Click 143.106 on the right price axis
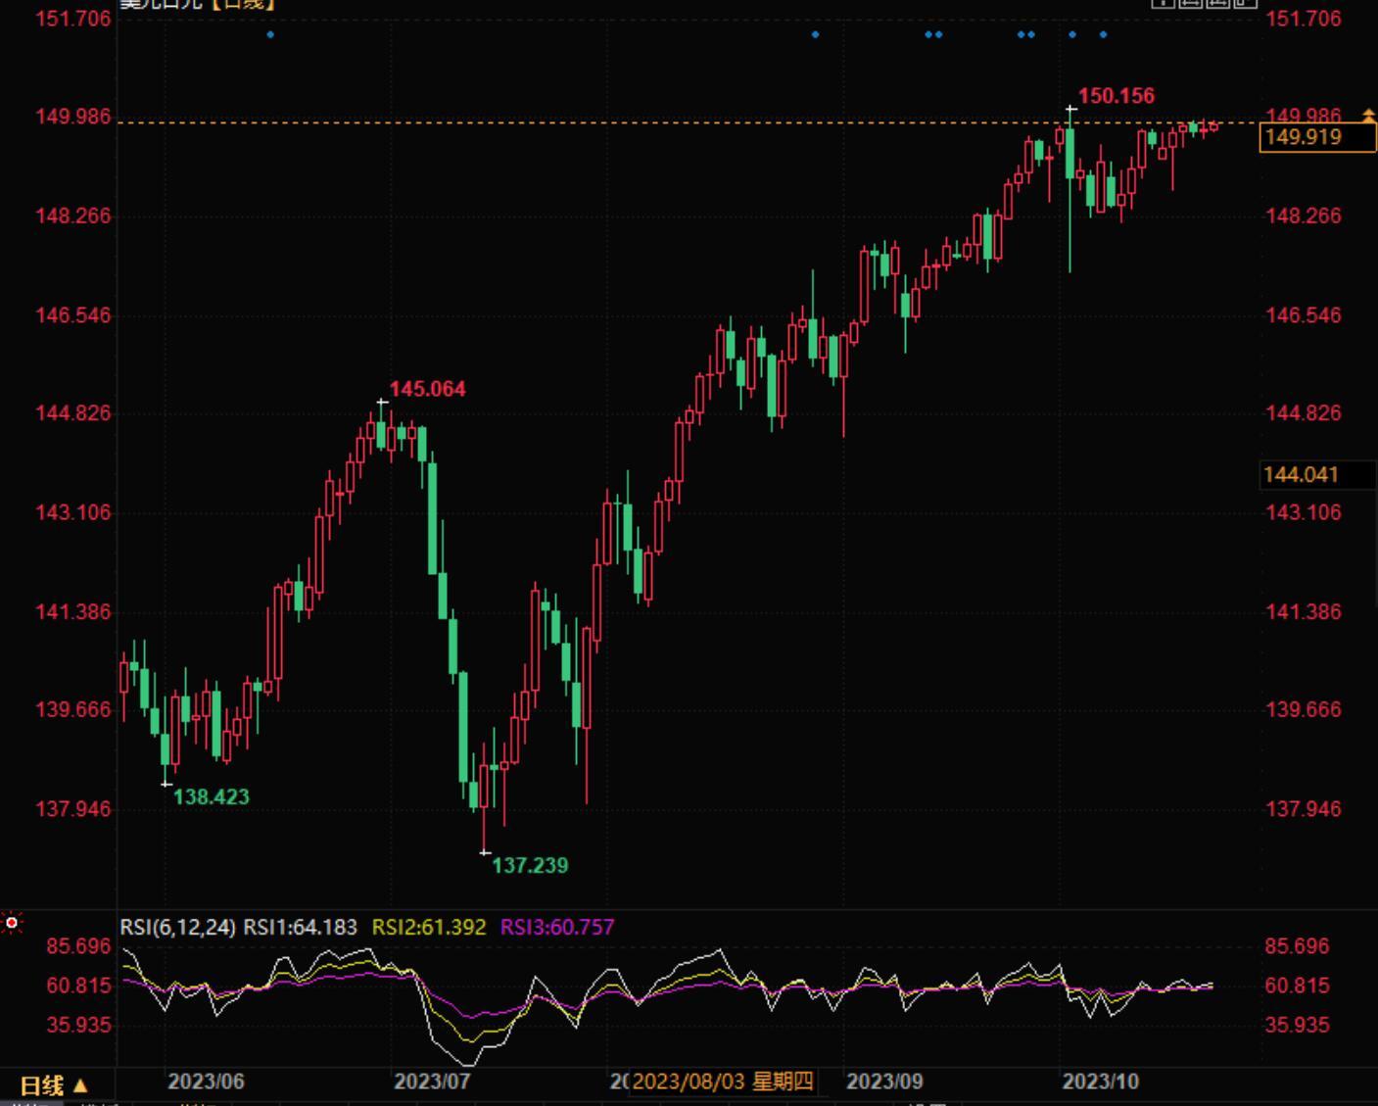 click(1304, 512)
